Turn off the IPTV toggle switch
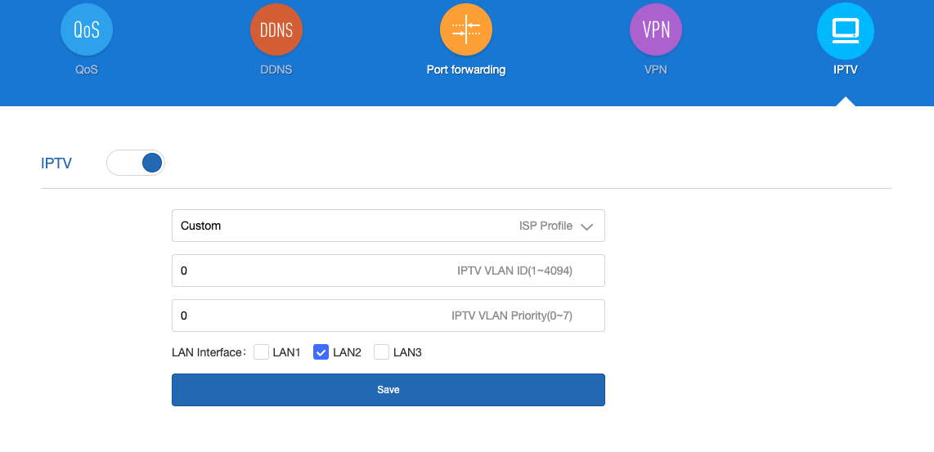Screen dimensions: 934x452 click(x=136, y=163)
